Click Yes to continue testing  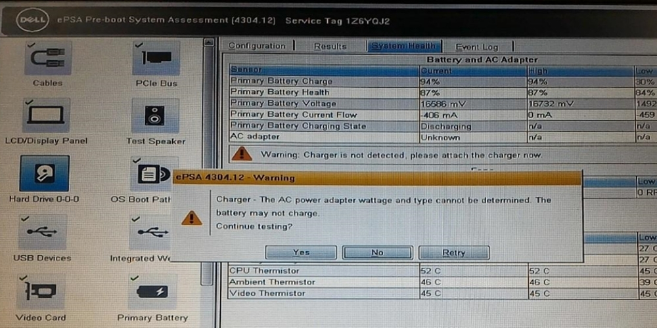point(301,253)
